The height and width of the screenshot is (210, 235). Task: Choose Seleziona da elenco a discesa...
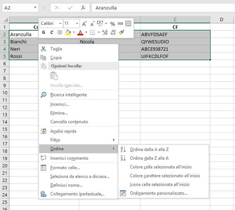pos(79,177)
